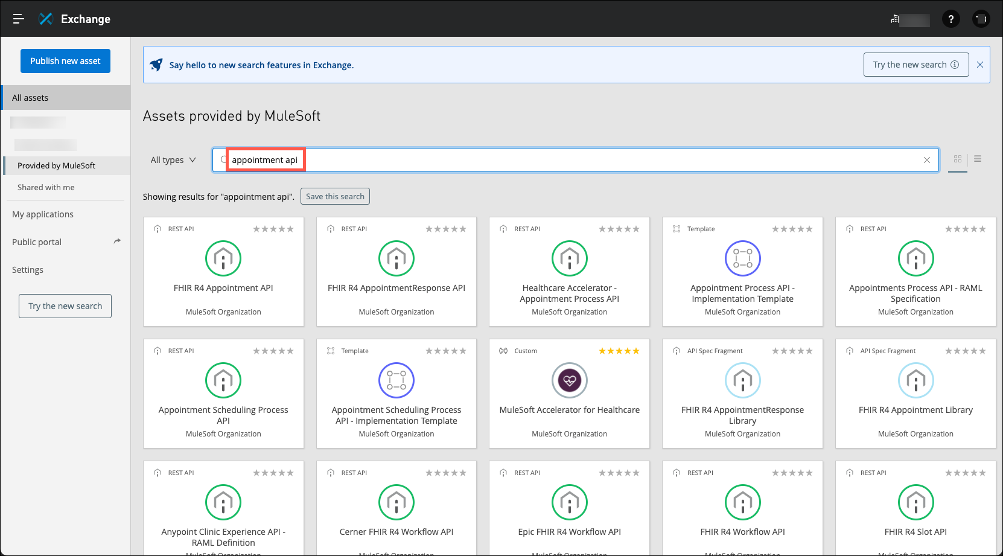Click the Assets provided by MuleSoft heading
This screenshot has width=1003, height=556.
tap(232, 116)
